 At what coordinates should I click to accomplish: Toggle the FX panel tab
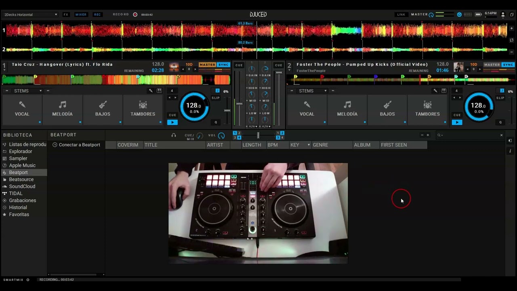[x=66, y=15]
